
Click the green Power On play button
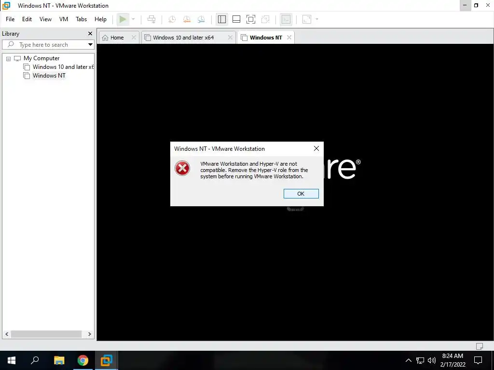coord(123,19)
